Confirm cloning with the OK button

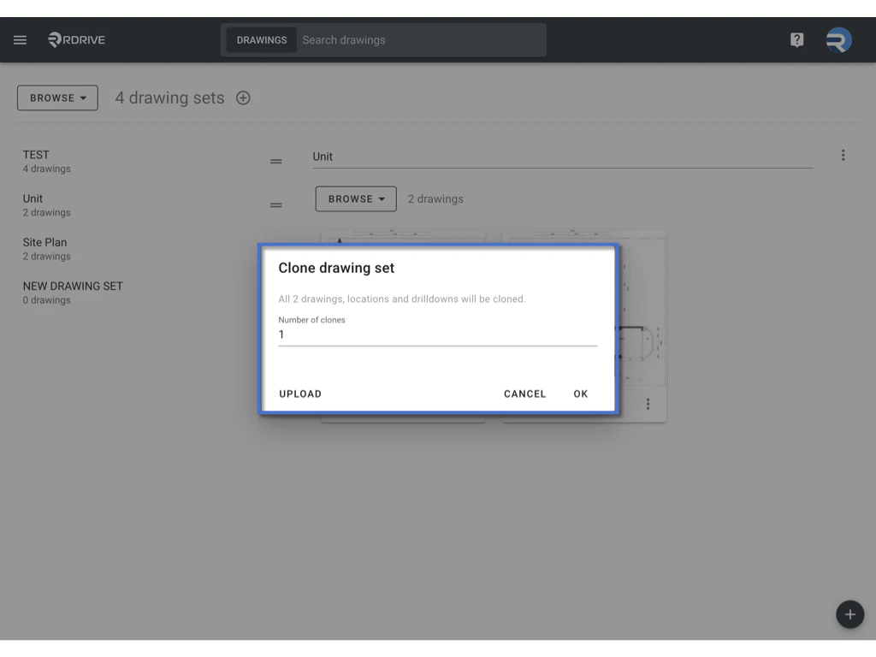pyautogui.click(x=581, y=394)
